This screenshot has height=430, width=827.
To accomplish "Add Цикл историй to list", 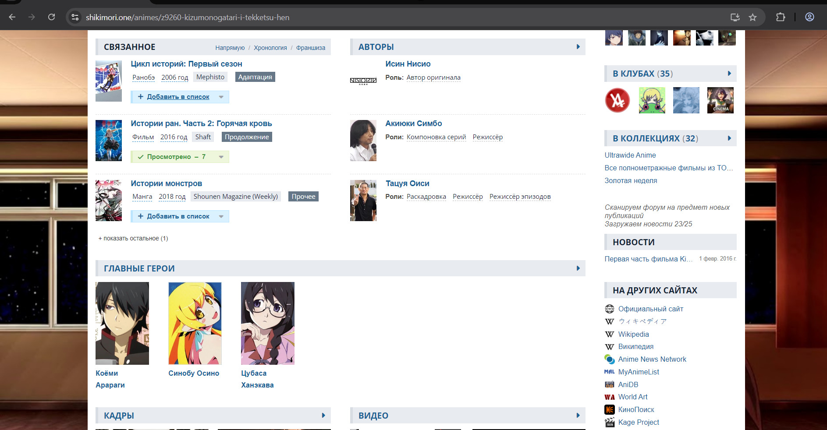I will pos(174,97).
